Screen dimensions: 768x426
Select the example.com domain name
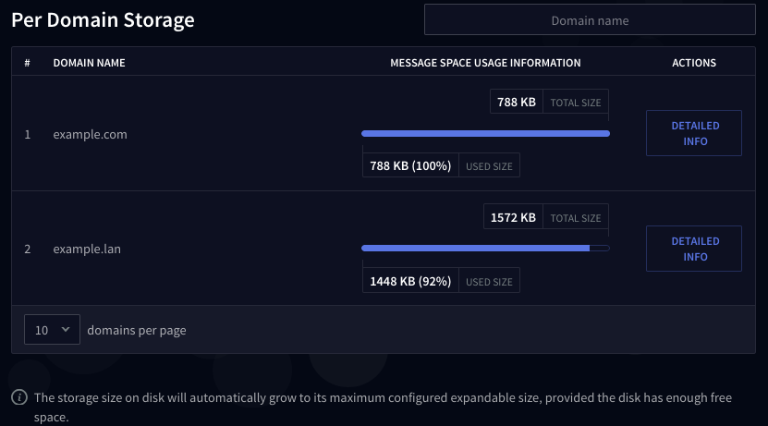90,134
